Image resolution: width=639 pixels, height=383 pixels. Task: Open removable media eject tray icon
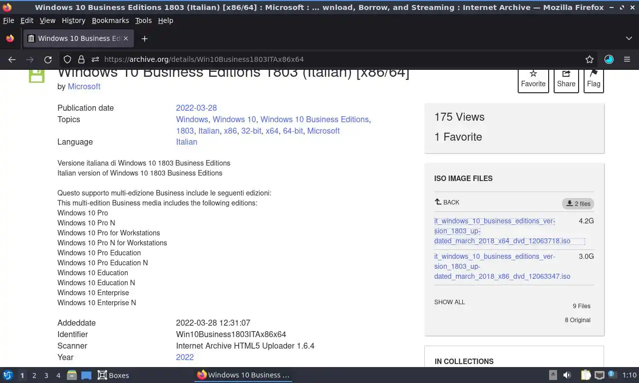(x=553, y=375)
